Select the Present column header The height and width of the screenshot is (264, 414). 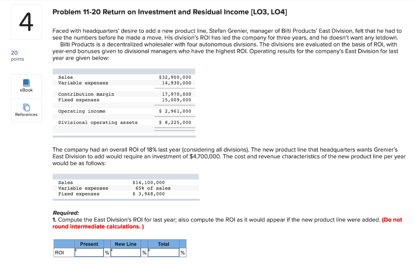click(89, 244)
